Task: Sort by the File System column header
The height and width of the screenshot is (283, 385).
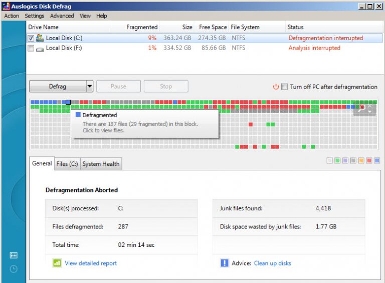Action: 257,27
